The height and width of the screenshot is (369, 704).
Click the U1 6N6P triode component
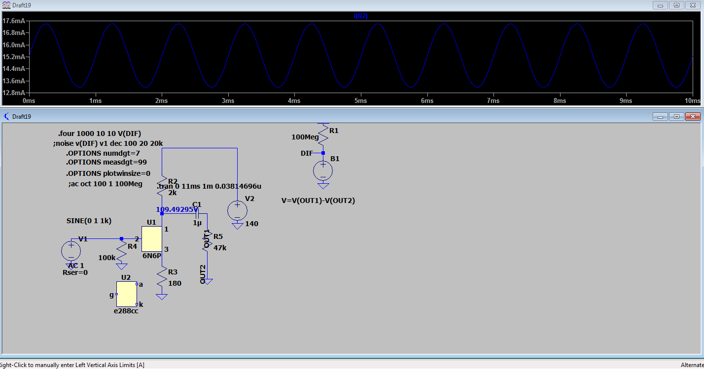click(152, 238)
